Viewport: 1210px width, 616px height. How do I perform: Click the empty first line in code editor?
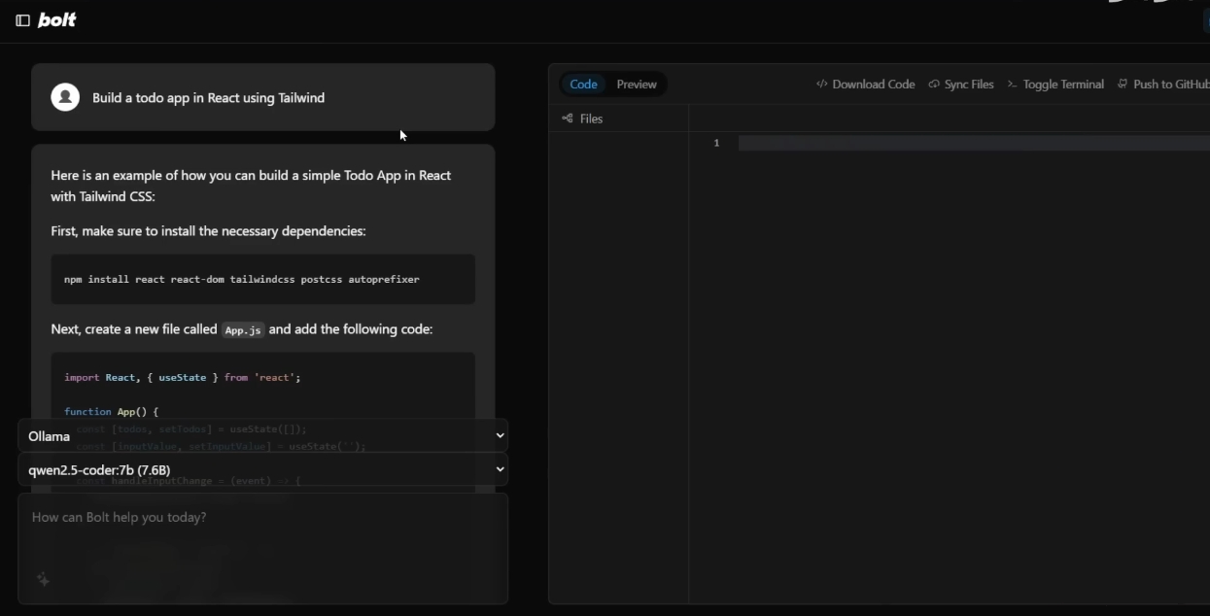pyautogui.click(x=972, y=144)
